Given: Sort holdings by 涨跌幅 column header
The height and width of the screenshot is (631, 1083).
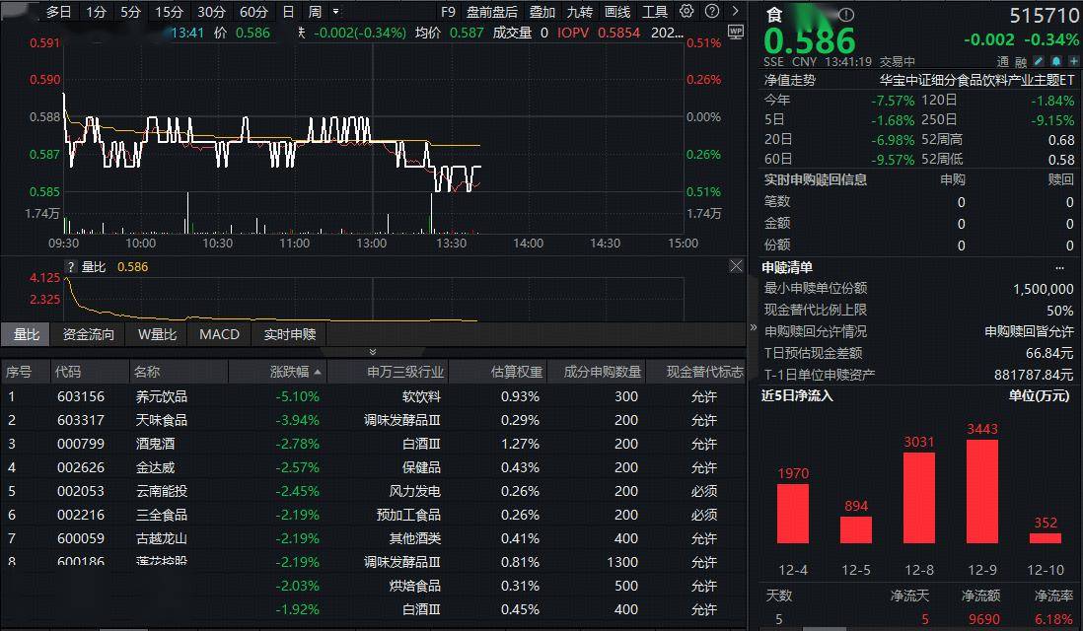Looking at the screenshot, I should 289,372.
